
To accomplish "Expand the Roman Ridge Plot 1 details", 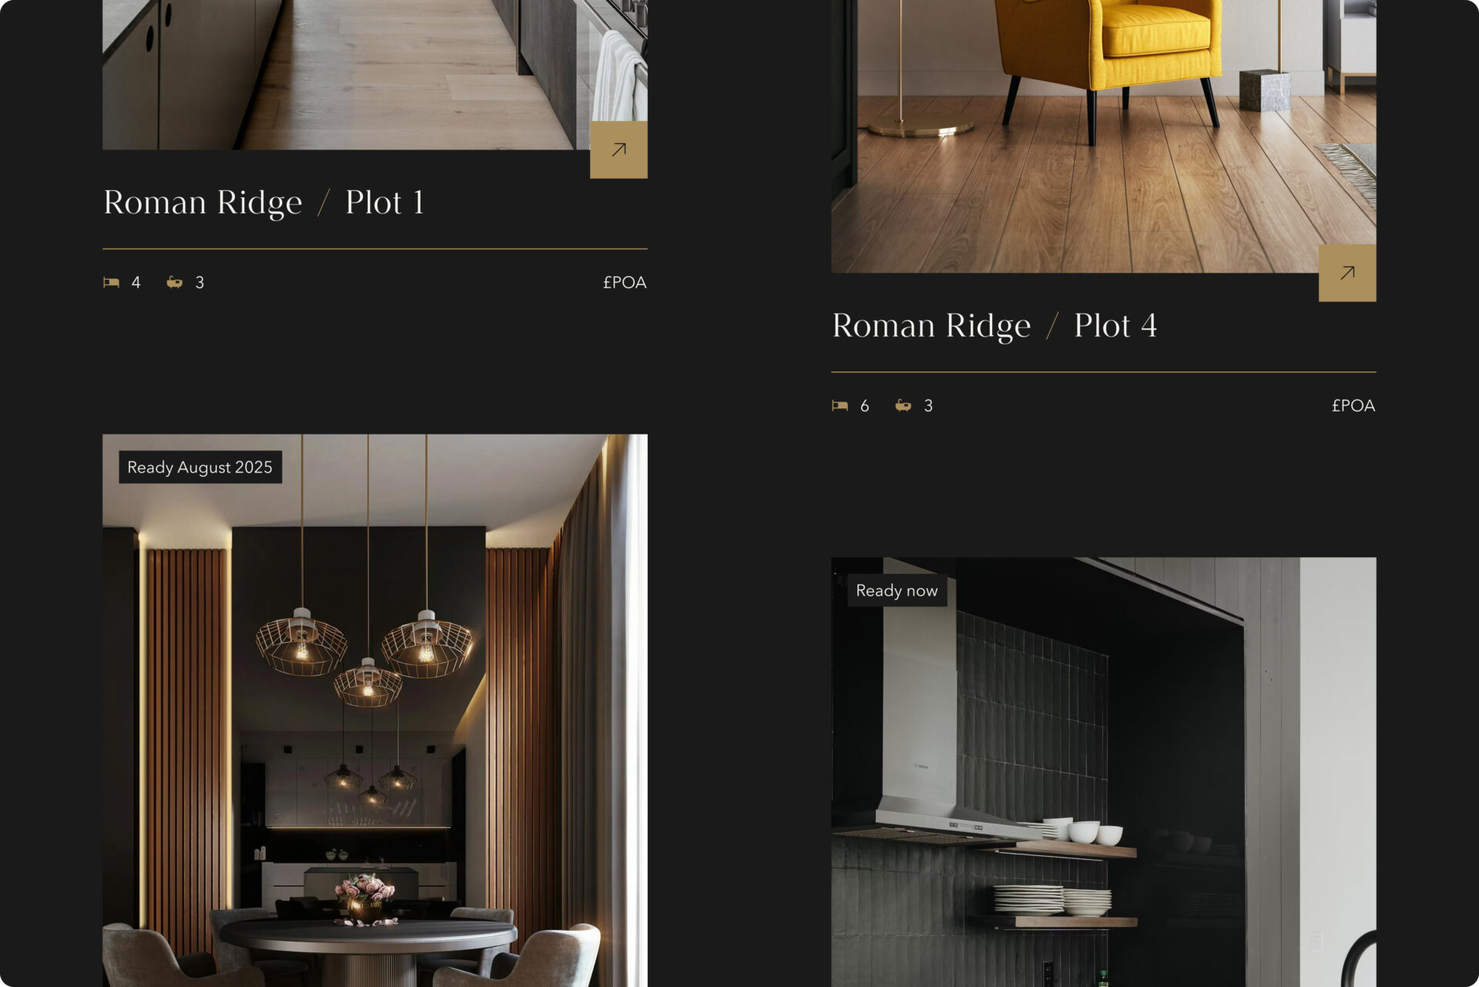I will coord(618,149).
